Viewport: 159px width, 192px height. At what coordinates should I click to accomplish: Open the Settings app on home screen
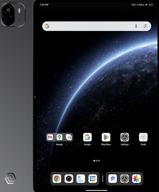pos(125,137)
